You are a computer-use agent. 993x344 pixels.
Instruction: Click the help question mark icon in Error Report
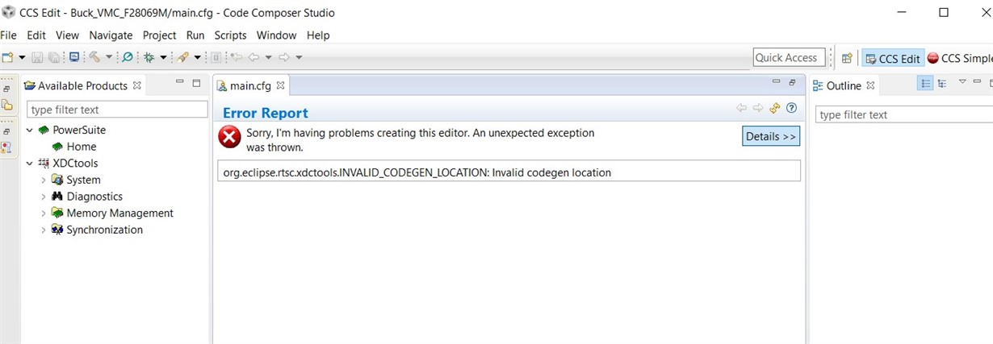pyautogui.click(x=791, y=108)
